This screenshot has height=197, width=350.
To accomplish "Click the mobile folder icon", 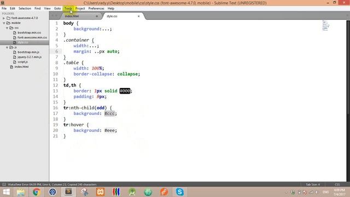I will [9, 23].
